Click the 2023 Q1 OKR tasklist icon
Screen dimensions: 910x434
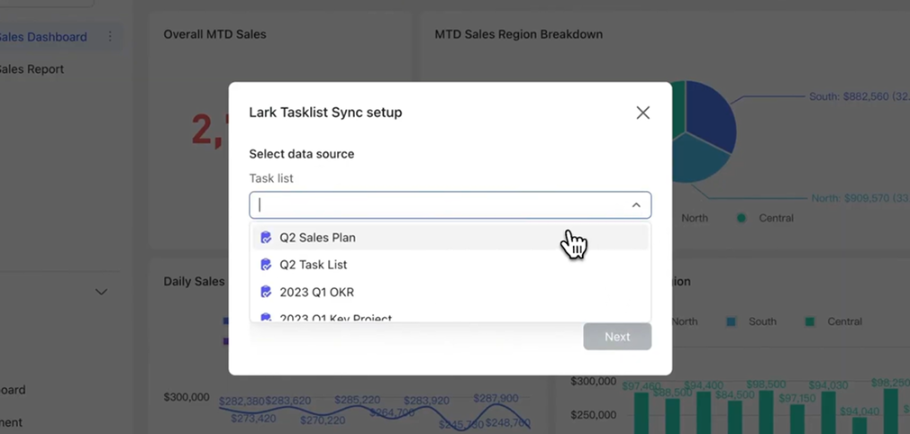(266, 292)
